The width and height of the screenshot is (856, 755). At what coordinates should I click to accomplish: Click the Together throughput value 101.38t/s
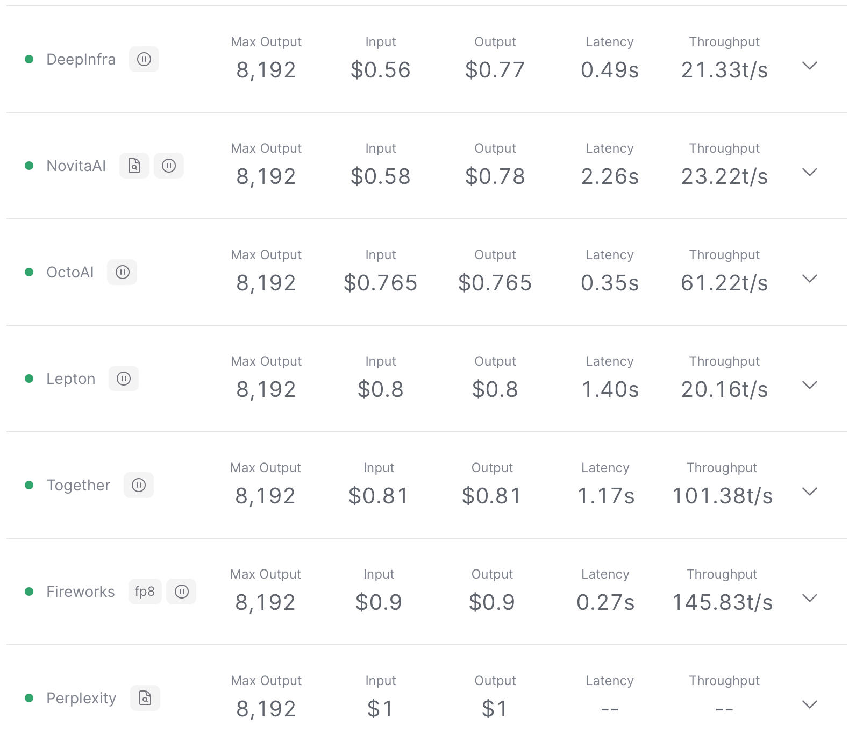[x=722, y=496]
